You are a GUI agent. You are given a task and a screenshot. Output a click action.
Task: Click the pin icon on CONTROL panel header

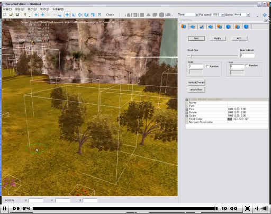pos(266,21)
